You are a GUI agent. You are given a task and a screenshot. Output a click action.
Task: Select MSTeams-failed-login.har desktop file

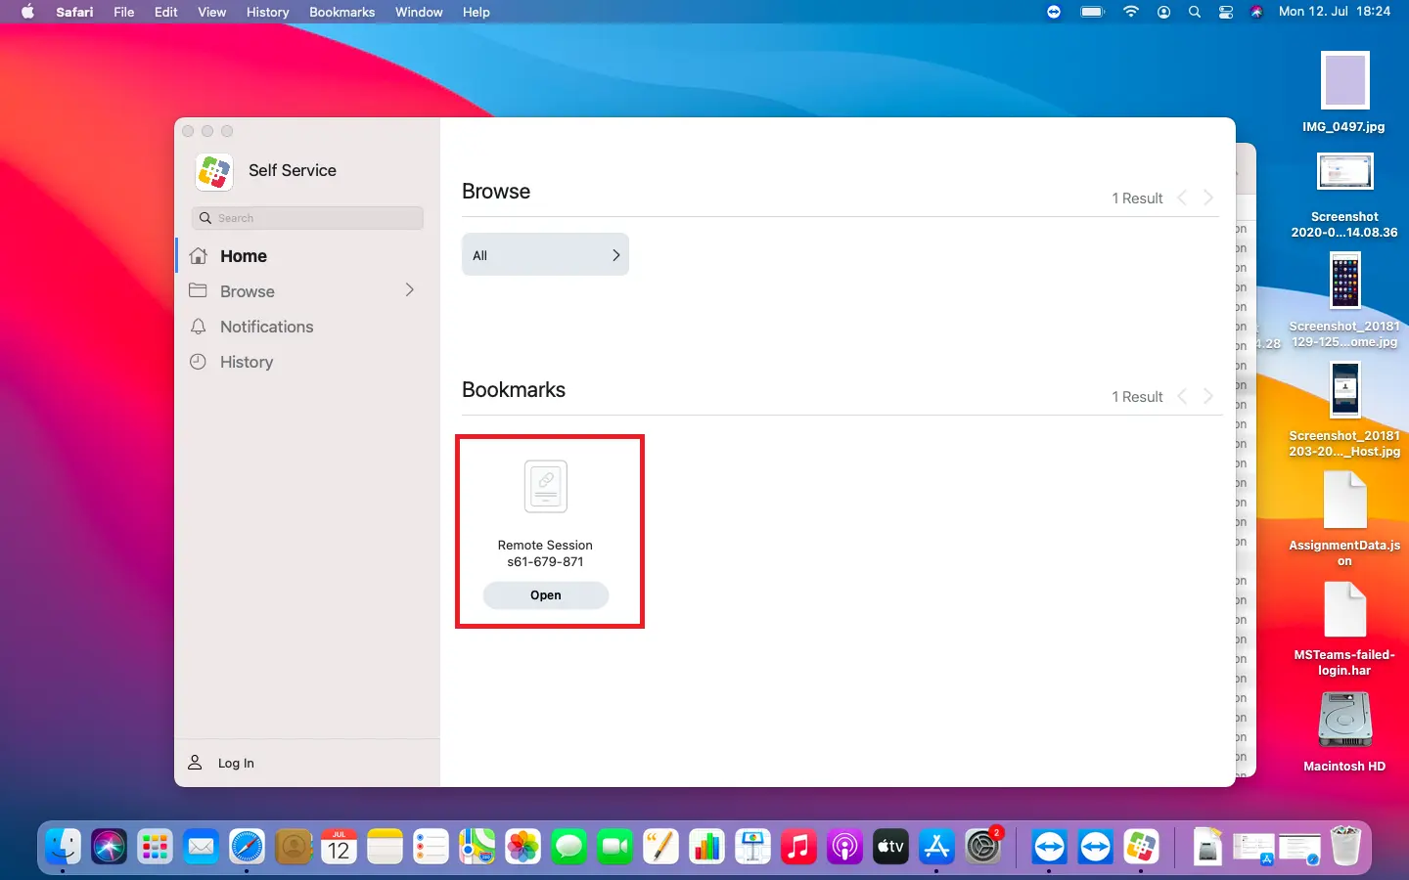(1345, 629)
